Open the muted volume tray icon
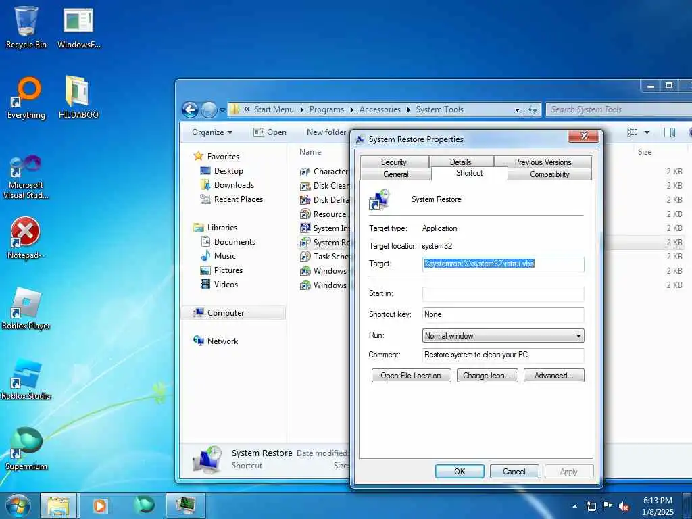Screen dimensions: 692x519 [x=624, y=506]
